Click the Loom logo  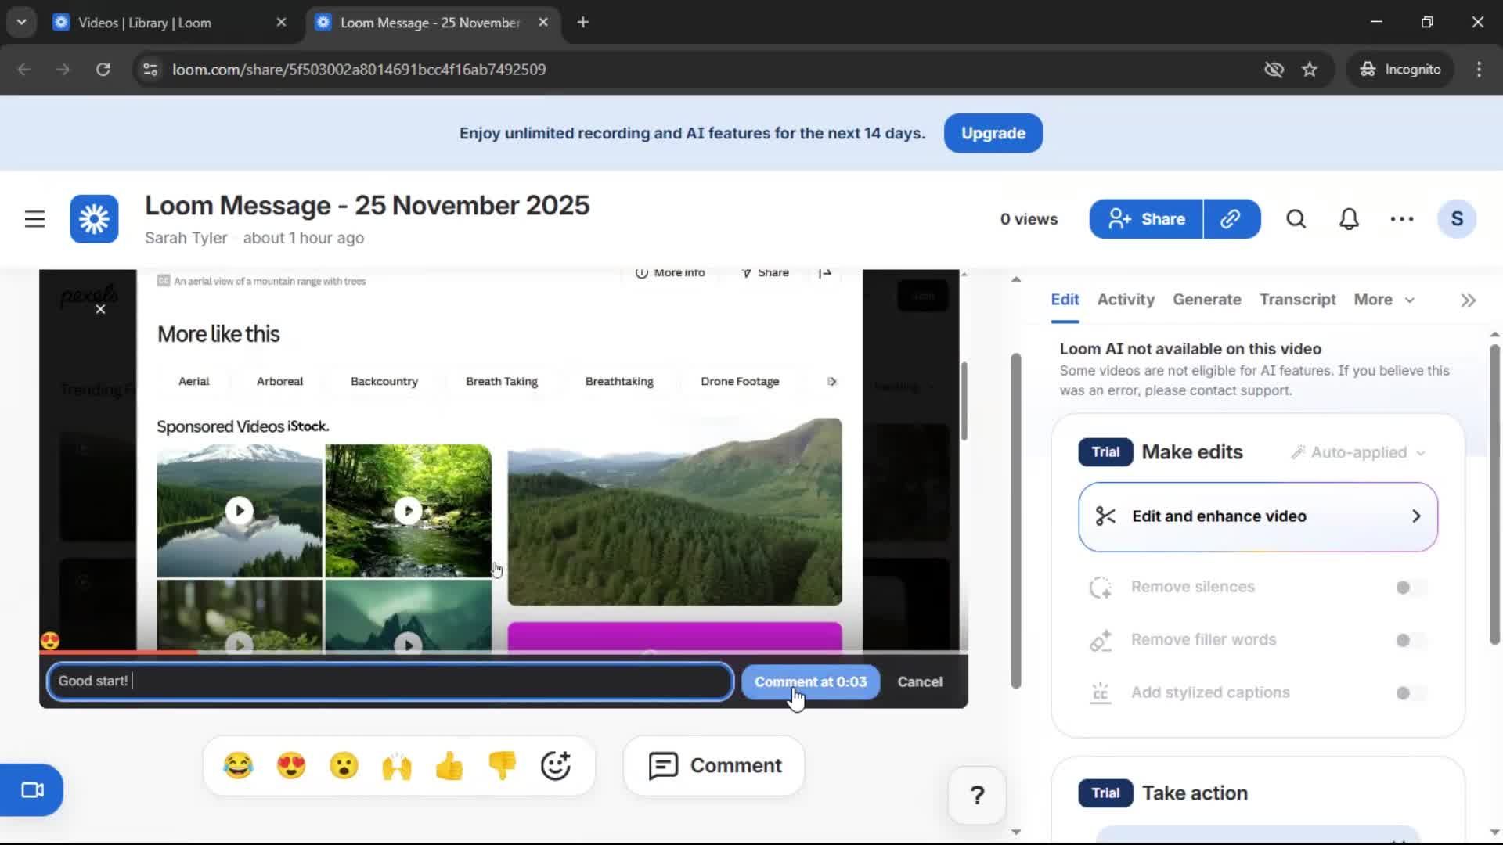(x=92, y=219)
